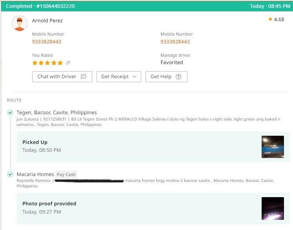Viewport: 293px width, 230px height.
Task: Select the third star in You Rated
Action: tap(47, 63)
